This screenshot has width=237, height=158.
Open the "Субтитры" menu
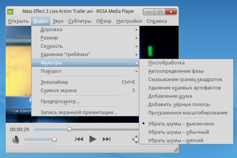point(80,21)
